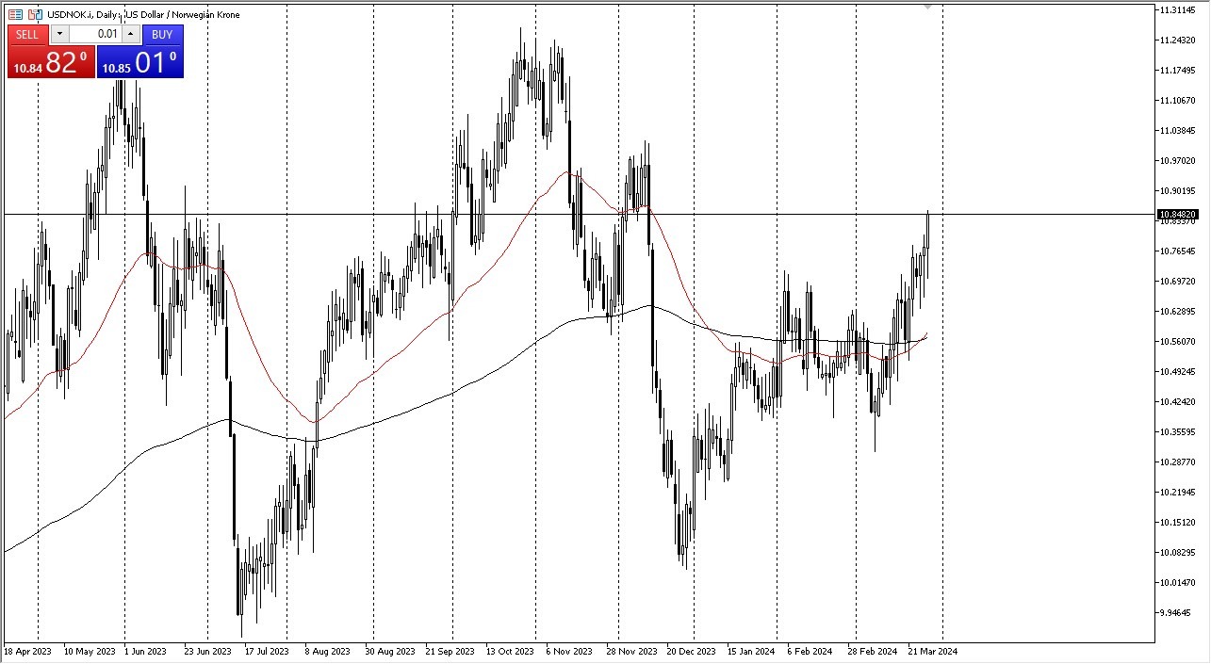Viewport: 1211px width, 664px height.
Task: Click the BUY label on the trade panel
Action: click(162, 35)
